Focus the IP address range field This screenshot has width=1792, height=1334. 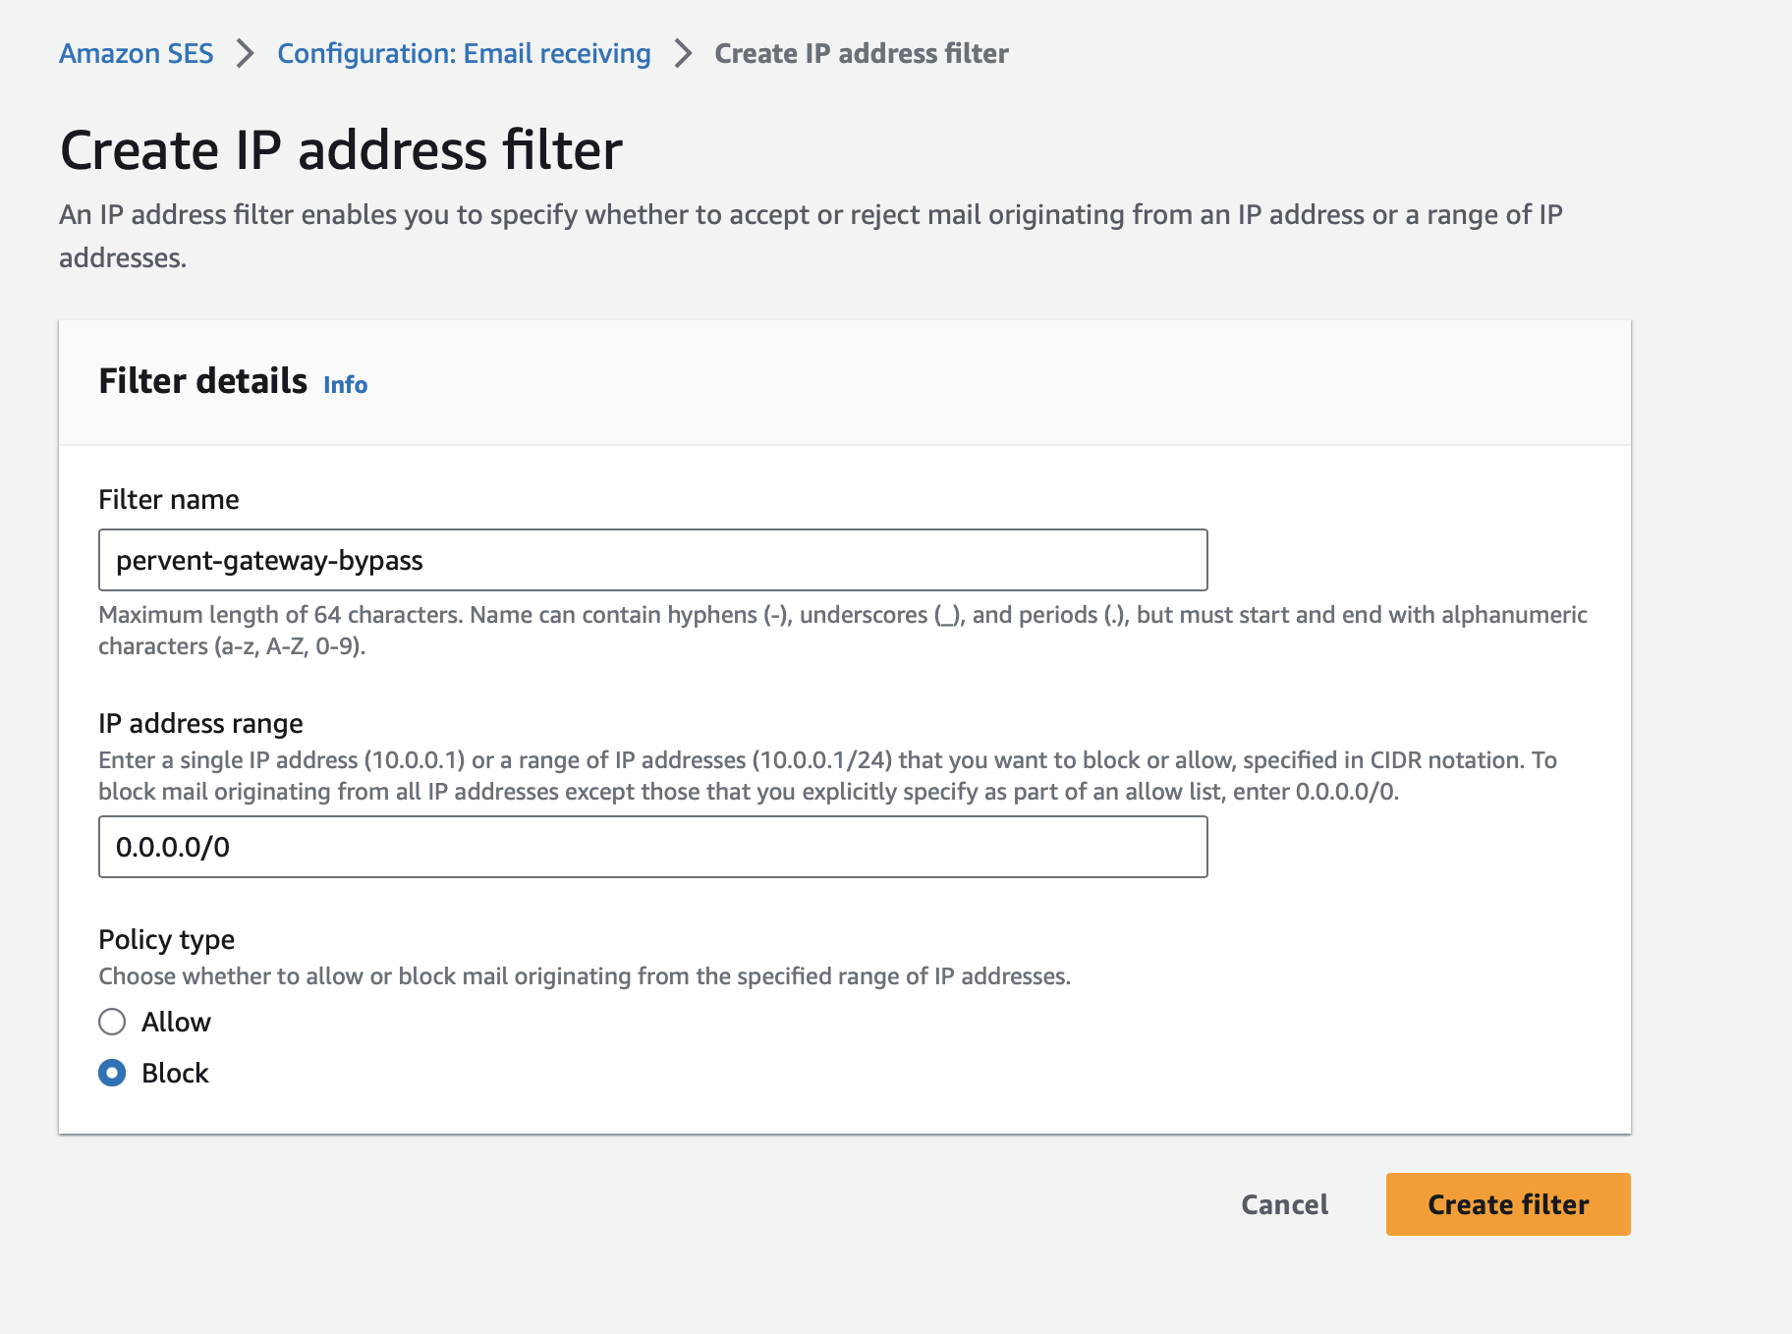point(653,847)
